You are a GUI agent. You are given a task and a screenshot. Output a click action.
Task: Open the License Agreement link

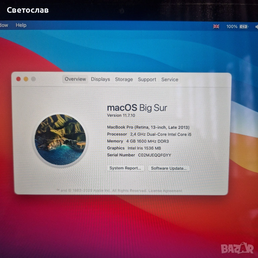coord(165,191)
